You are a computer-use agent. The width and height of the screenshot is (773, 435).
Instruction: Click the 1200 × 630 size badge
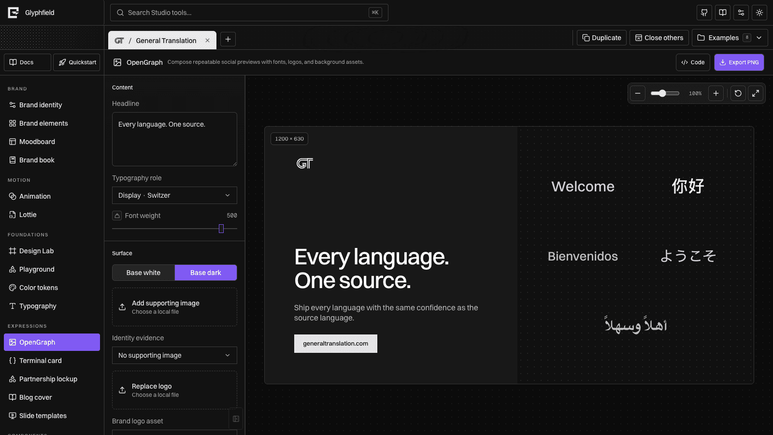[289, 139]
